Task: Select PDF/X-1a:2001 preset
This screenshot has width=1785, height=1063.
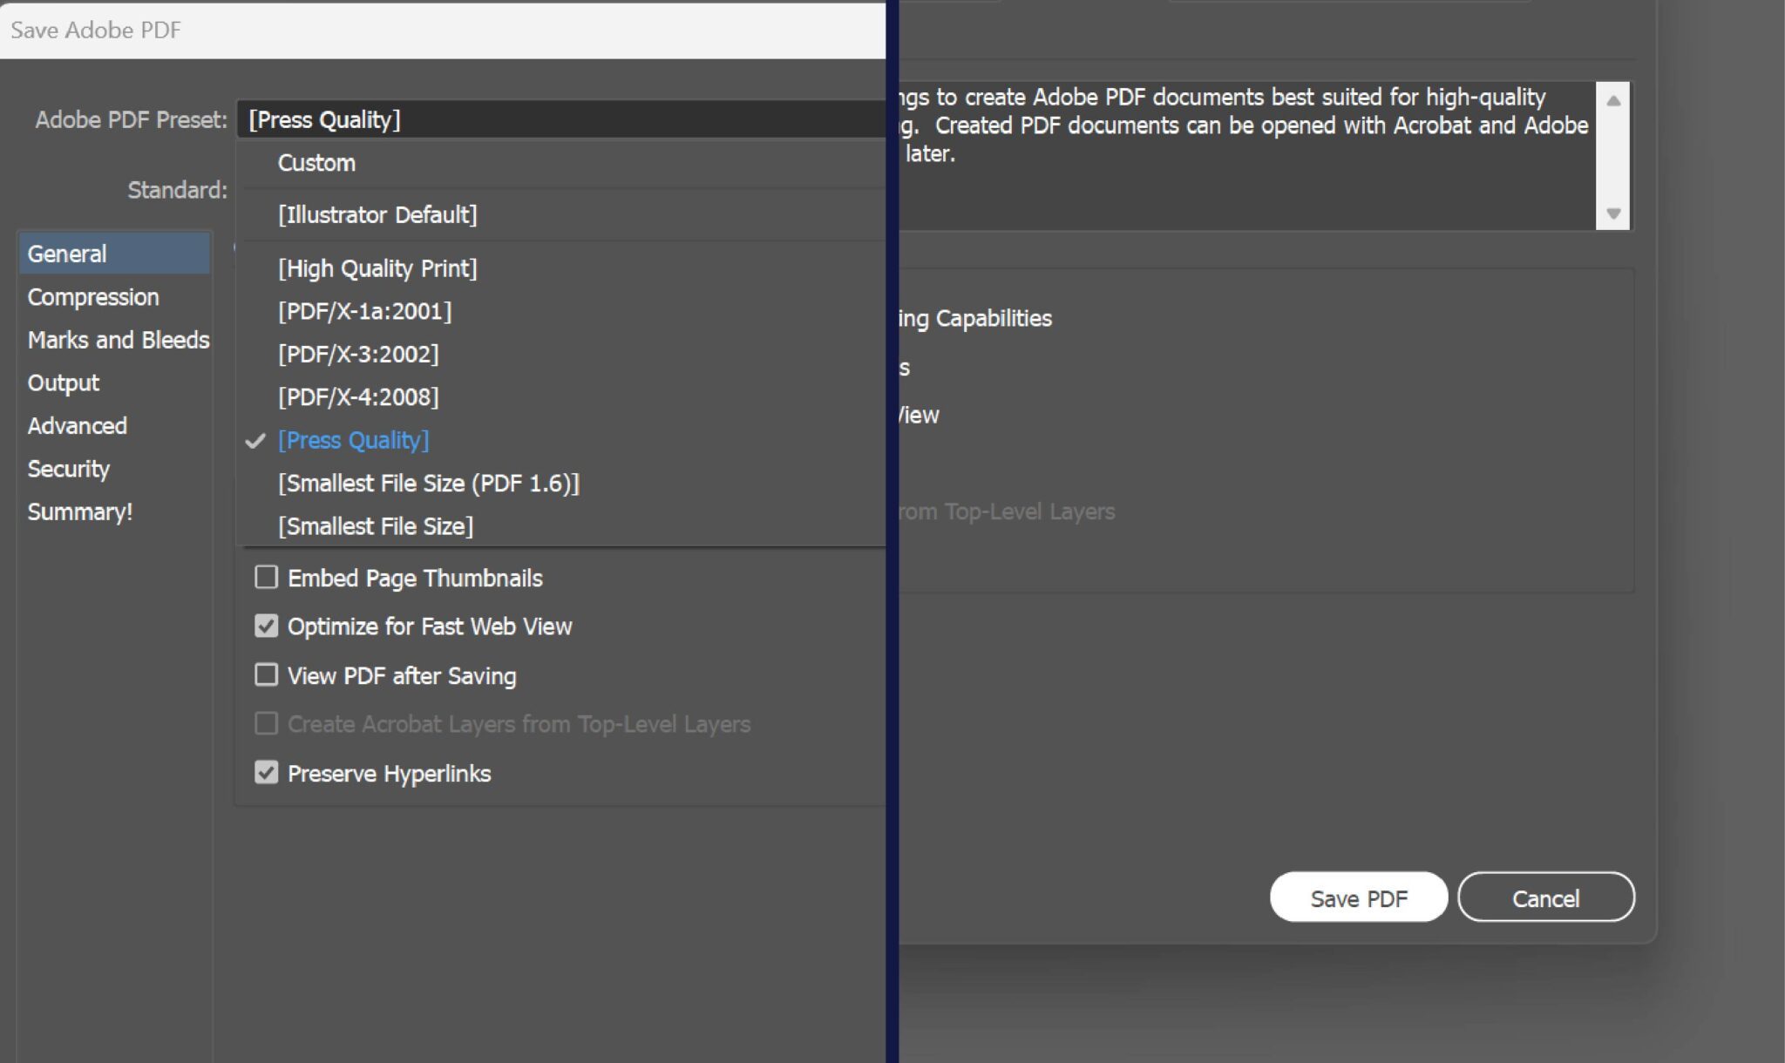Action: click(364, 311)
